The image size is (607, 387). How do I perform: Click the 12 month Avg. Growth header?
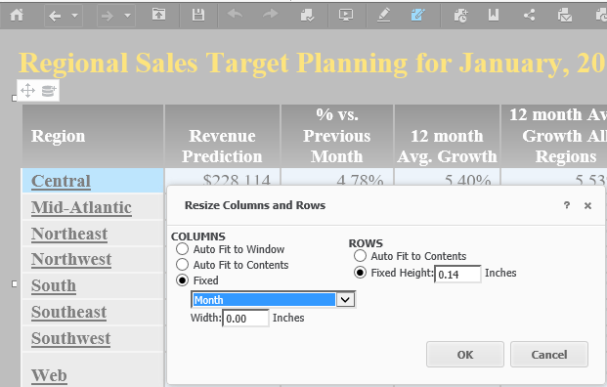pyautogui.click(x=447, y=136)
